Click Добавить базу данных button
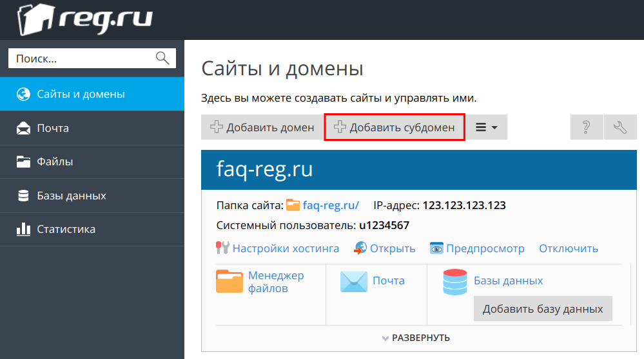This screenshot has width=644, height=359. (x=543, y=309)
